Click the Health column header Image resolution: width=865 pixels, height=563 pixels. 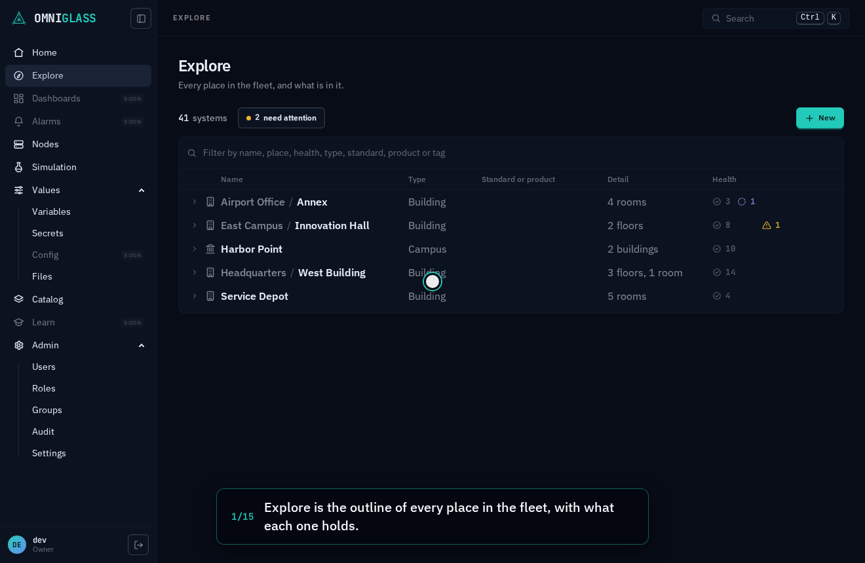click(724, 179)
